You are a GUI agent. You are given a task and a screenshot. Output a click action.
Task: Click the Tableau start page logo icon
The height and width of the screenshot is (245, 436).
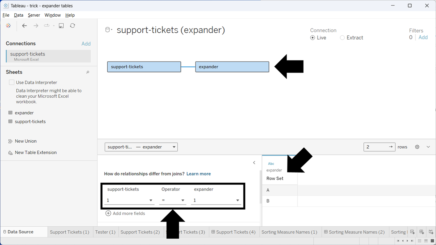point(9,26)
